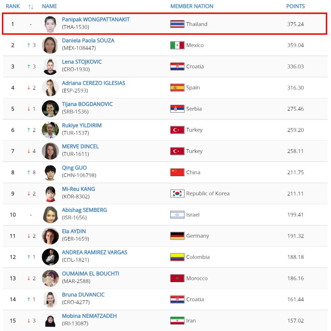This screenshot has height=331, width=331.
Task: Click Qing GUO's profile photo
Action: click(50, 173)
